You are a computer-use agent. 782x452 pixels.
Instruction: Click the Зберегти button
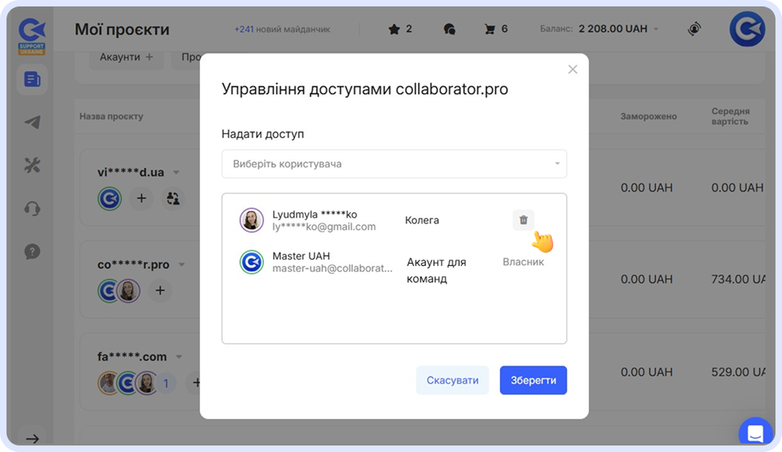click(533, 380)
